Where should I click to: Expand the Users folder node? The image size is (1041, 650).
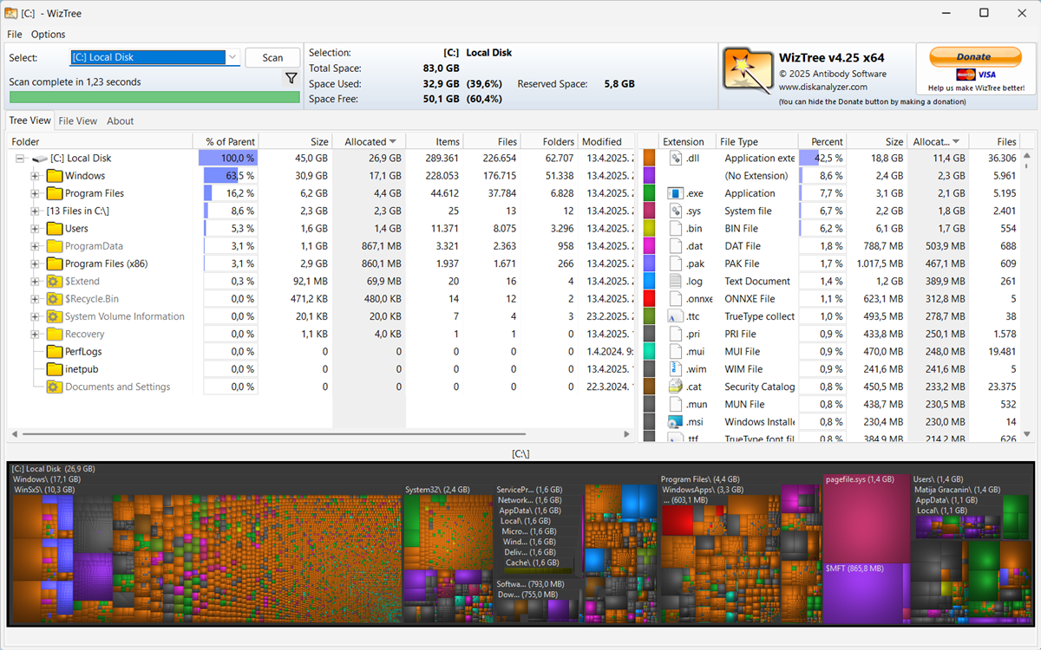(x=35, y=229)
